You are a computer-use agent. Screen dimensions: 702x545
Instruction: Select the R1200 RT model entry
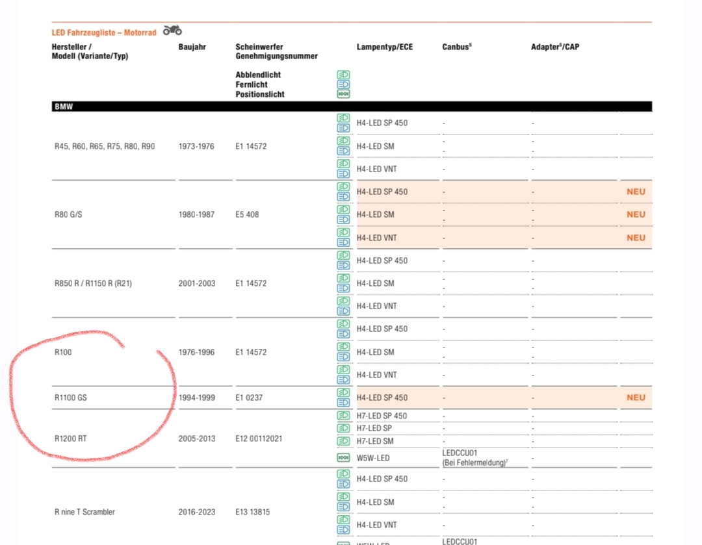[x=70, y=438]
